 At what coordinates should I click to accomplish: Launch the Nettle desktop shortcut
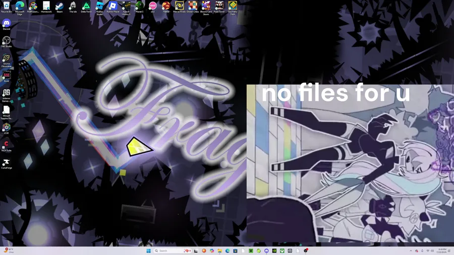[166, 7]
